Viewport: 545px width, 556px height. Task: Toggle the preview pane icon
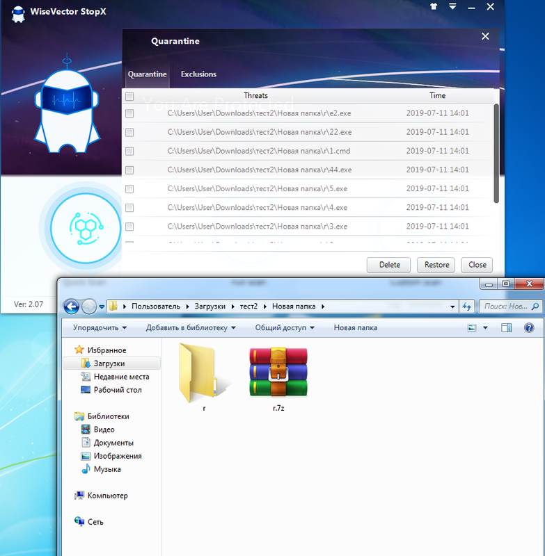[506, 327]
